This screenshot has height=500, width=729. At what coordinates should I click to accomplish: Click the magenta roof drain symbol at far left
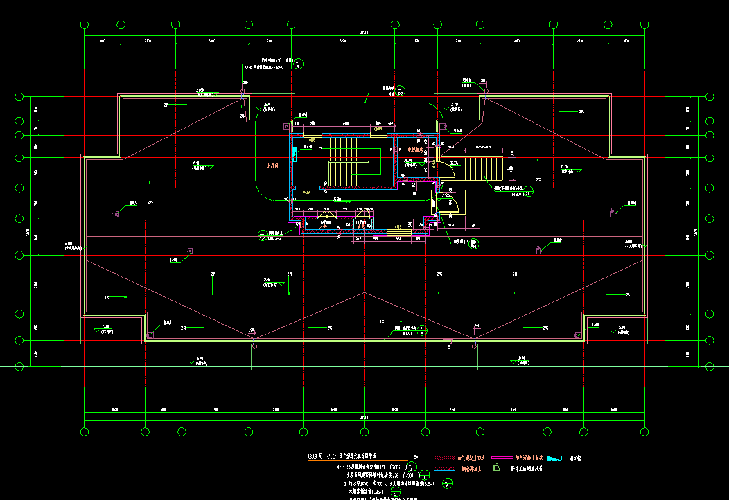pos(116,213)
